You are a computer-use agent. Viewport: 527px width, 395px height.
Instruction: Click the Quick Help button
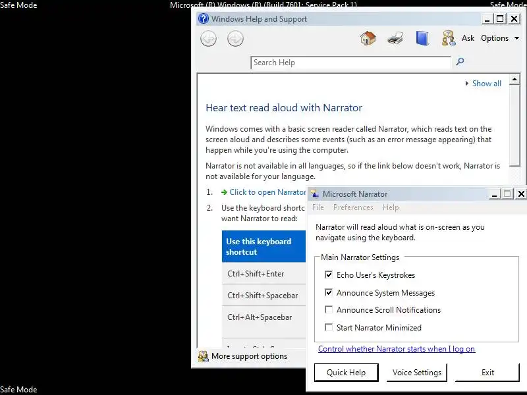[347, 373]
